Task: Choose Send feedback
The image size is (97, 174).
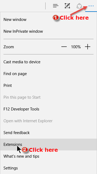Action: pyautogui.click(x=48, y=133)
